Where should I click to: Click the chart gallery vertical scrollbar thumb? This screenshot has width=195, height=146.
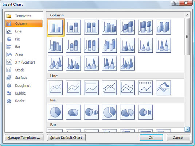[x=187, y=36]
